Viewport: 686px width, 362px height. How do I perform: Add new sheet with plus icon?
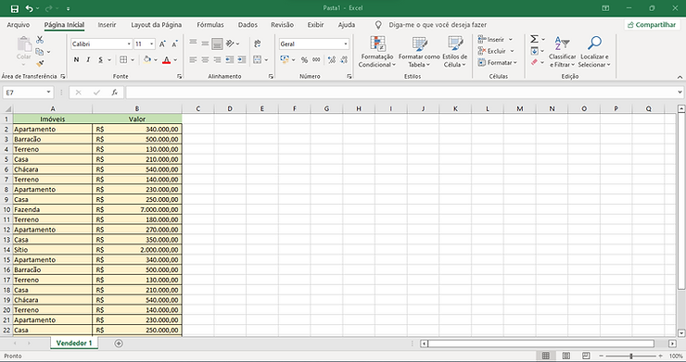point(119,343)
